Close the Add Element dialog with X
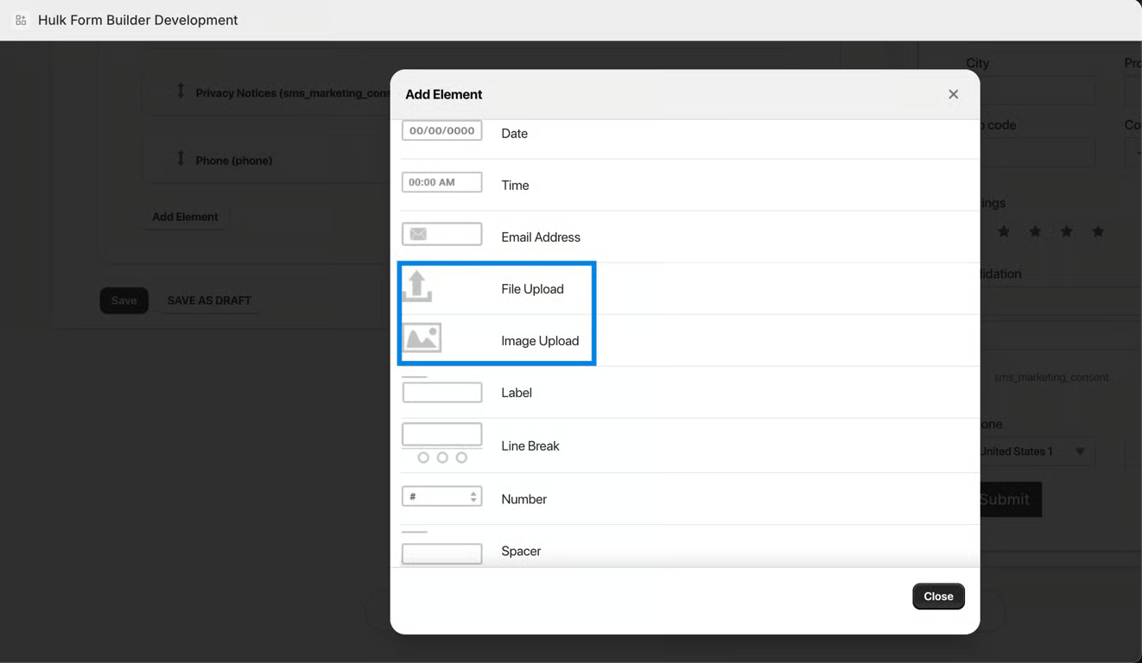This screenshot has height=663, width=1142. [x=953, y=94]
